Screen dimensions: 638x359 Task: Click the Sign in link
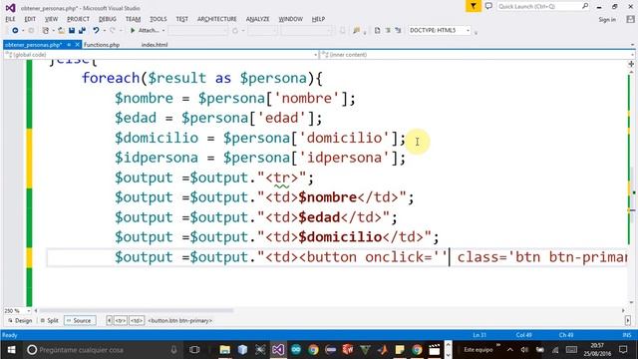pos(607,20)
